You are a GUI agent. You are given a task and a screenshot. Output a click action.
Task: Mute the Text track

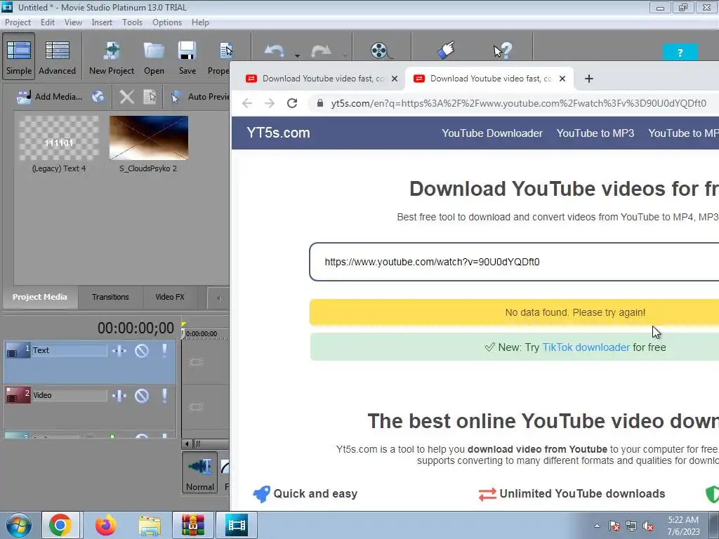pyautogui.click(x=142, y=351)
